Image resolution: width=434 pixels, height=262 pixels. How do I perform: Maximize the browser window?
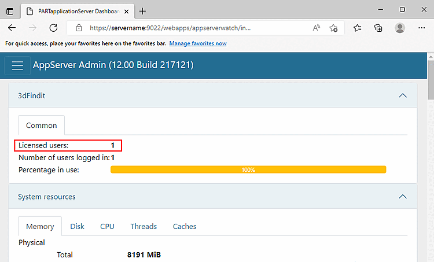[402, 10]
